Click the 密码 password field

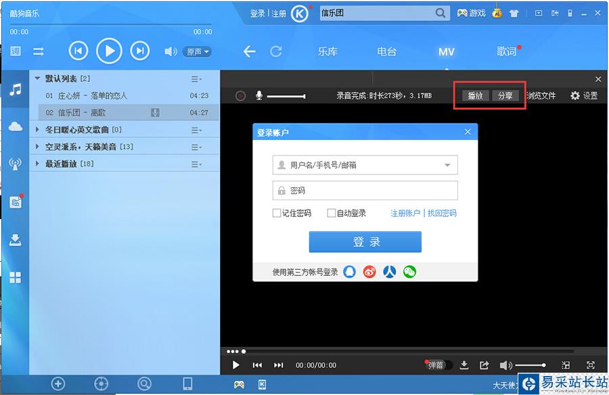coord(365,190)
